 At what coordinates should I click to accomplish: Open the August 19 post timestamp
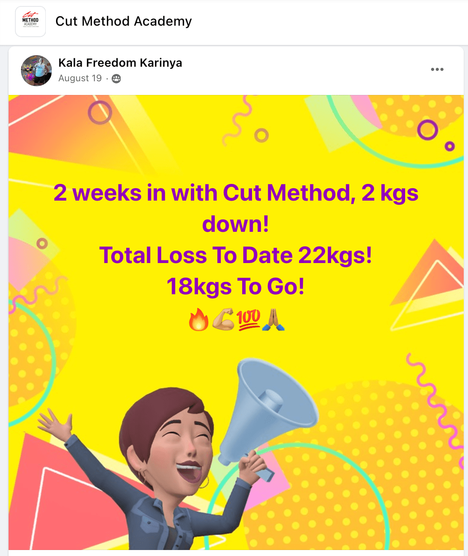80,78
